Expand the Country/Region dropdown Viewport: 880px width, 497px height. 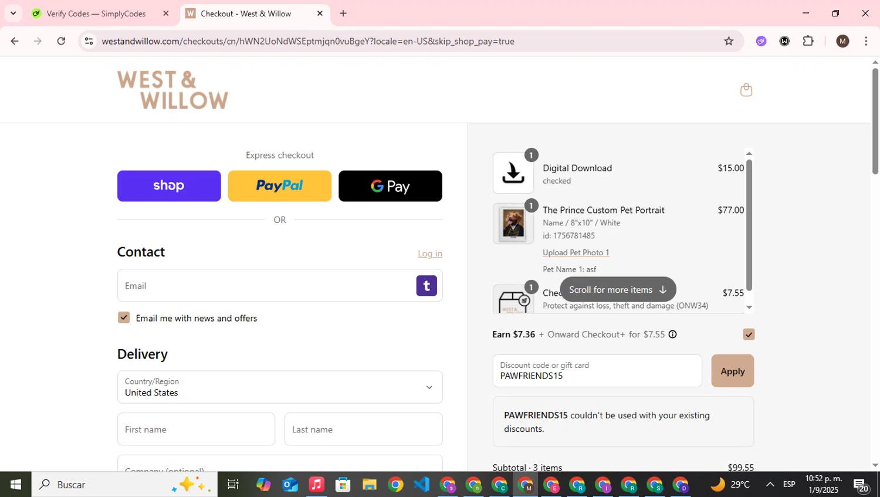280,387
